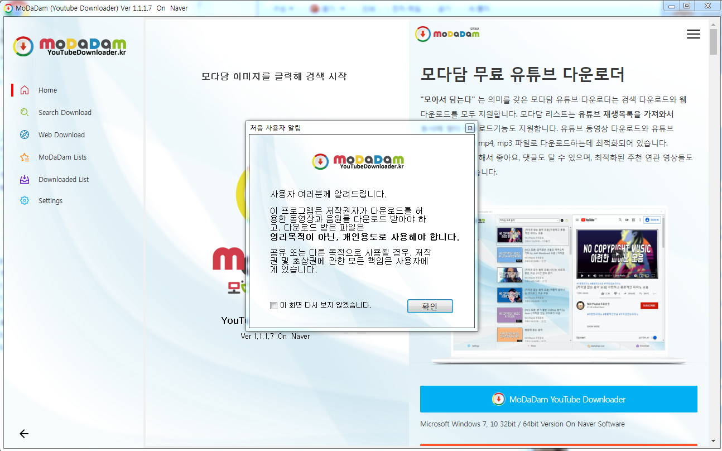The height and width of the screenshot is (451, 722).
Task: Maximize the MoDaDam window
Action: (x=687, y=6)
